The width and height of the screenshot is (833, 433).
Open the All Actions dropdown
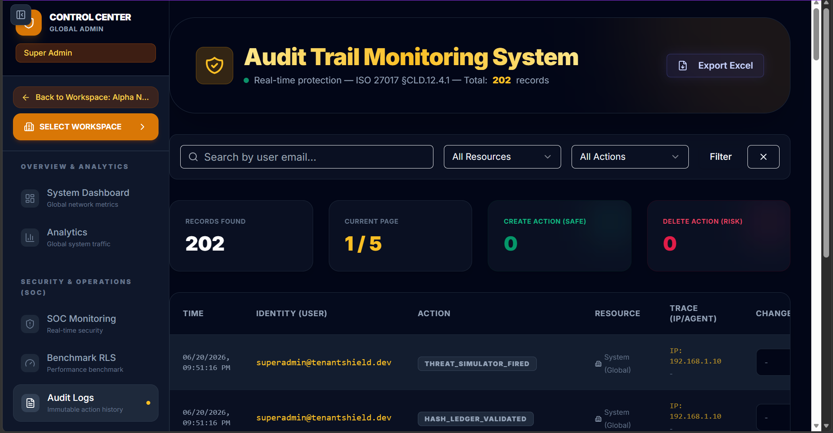pyautogui.click(x=630, y=157)
